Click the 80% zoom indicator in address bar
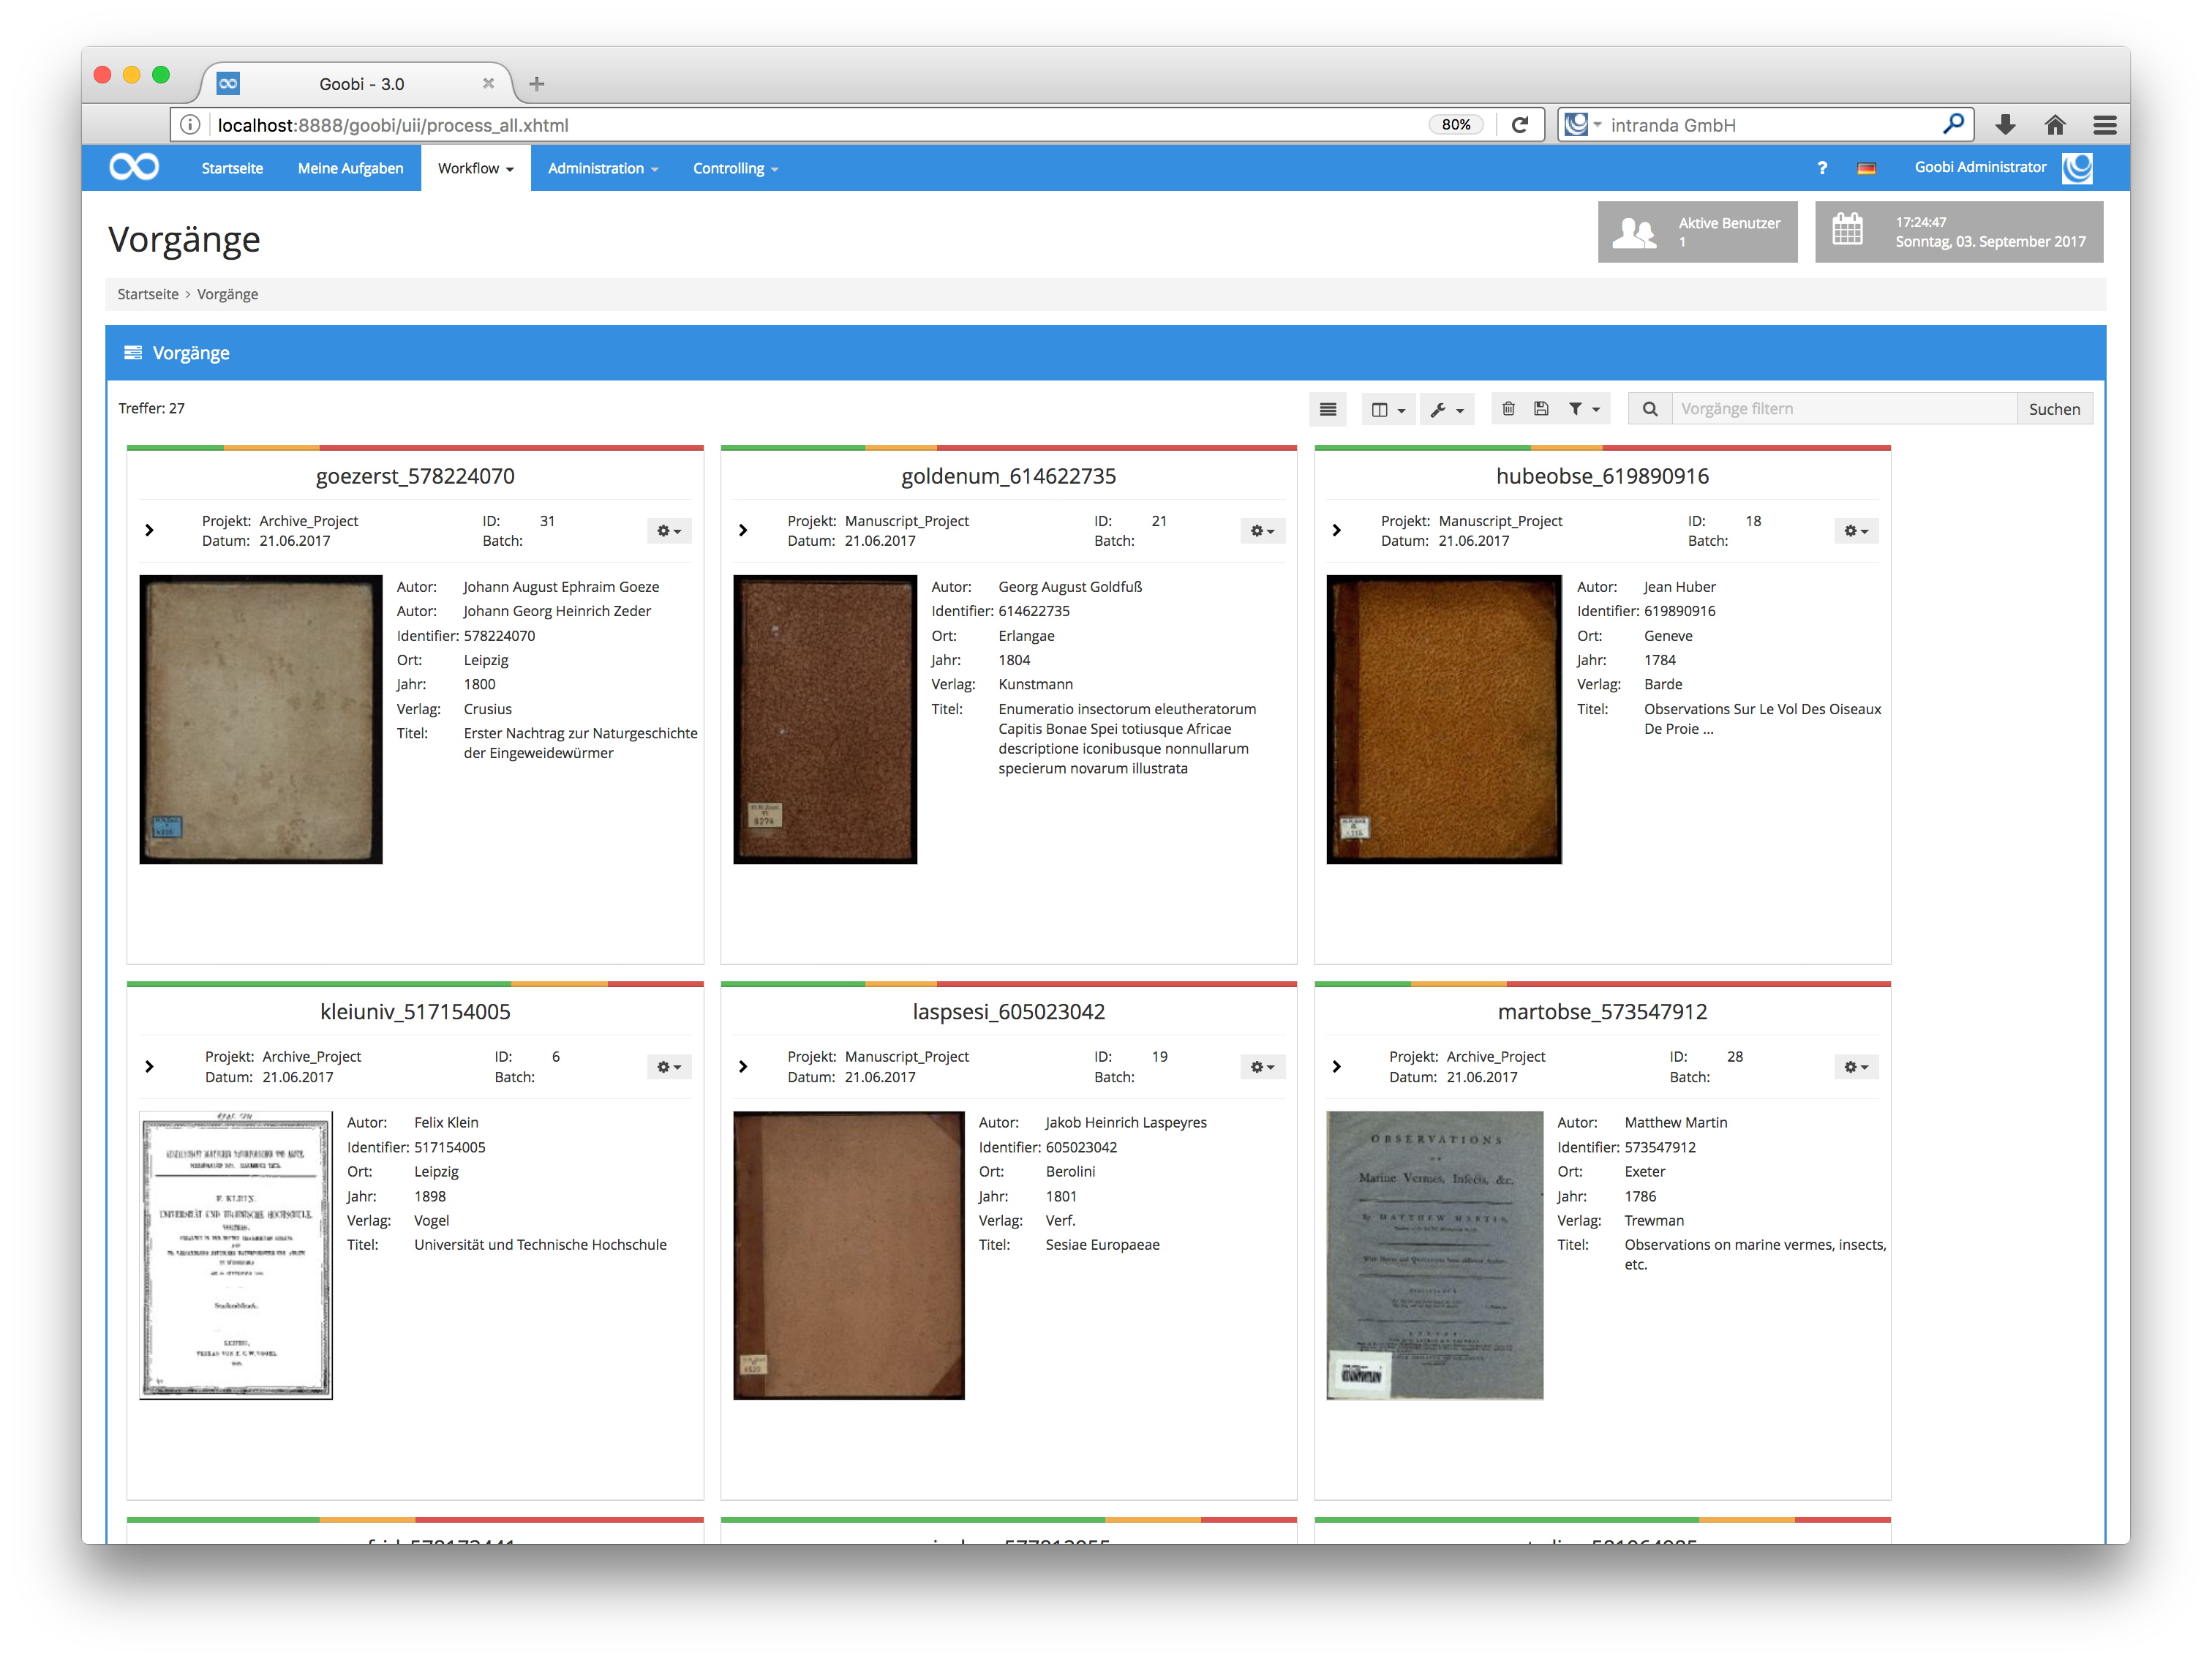The width and height of the screenshot is (2212, 1661). 1455,125
